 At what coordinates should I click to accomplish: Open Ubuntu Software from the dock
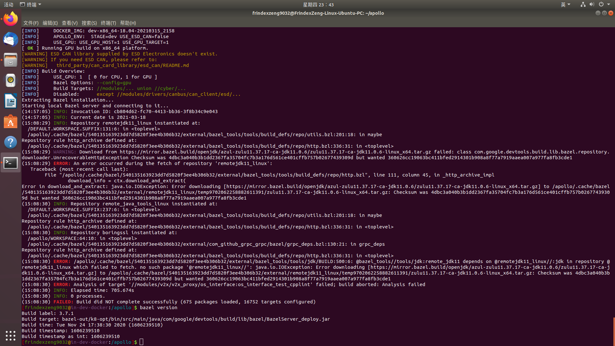point(11,121)
